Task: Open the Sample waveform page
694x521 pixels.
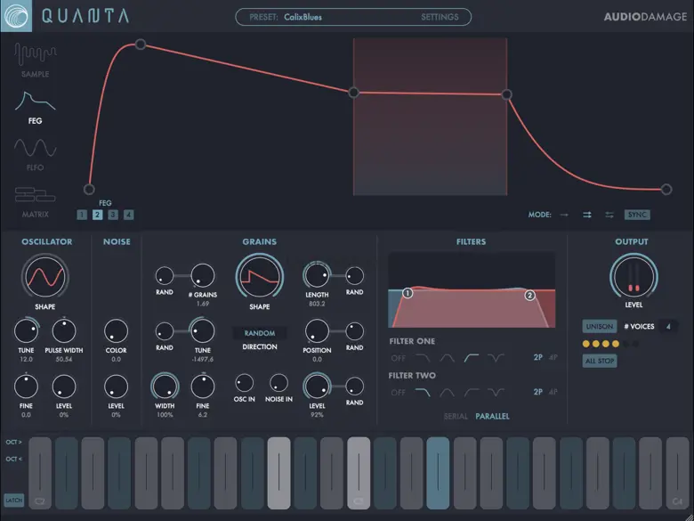Action: click(x=35, y=56)
